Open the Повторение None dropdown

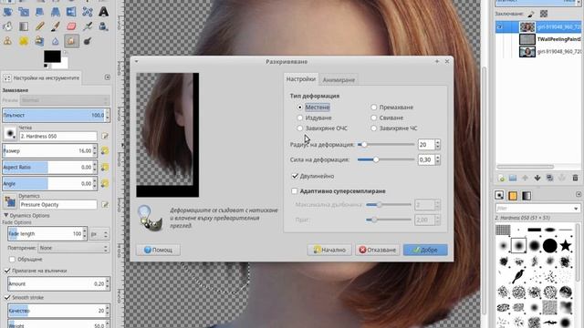[73, 248]
